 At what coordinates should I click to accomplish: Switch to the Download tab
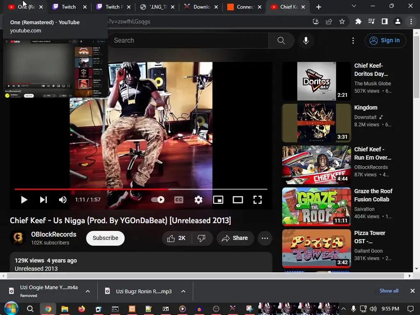pyautogui.click(x=201, y=7)
